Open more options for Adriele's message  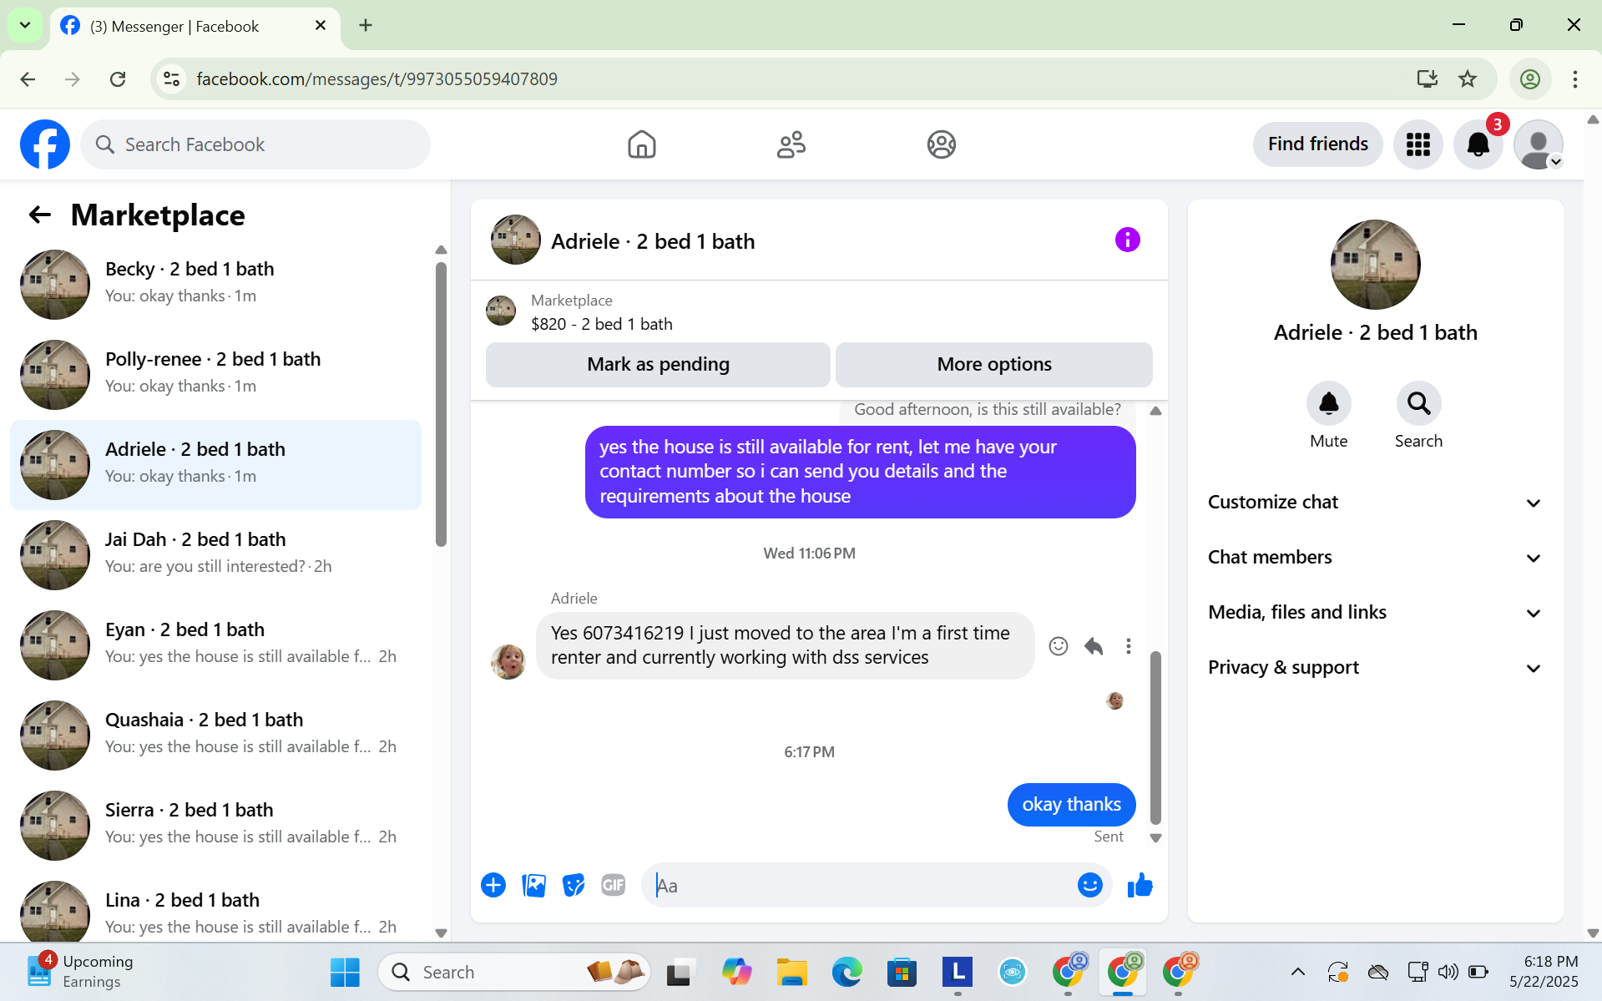1129,646
